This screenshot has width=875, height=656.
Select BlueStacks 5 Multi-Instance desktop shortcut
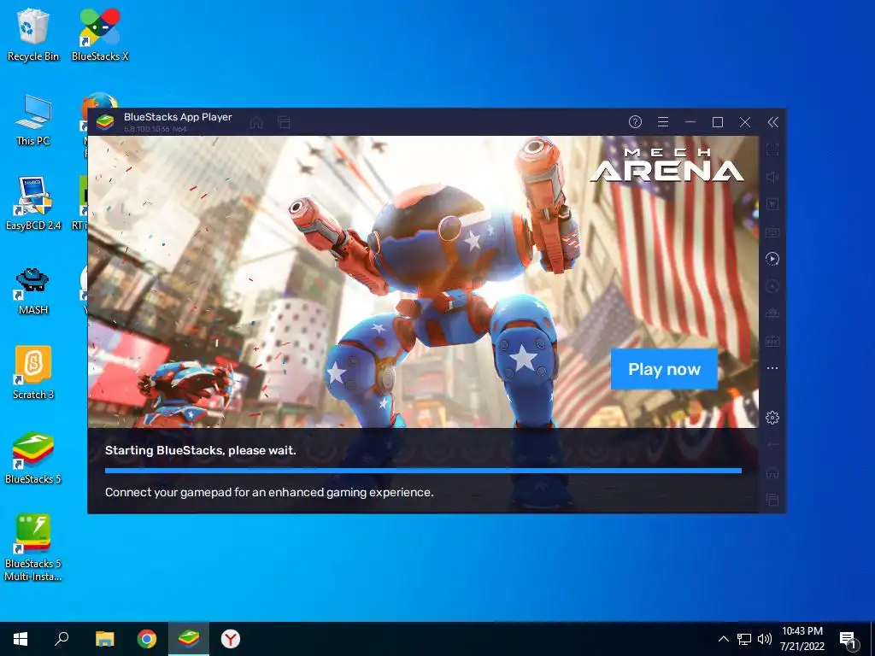(x=33, y=548)
